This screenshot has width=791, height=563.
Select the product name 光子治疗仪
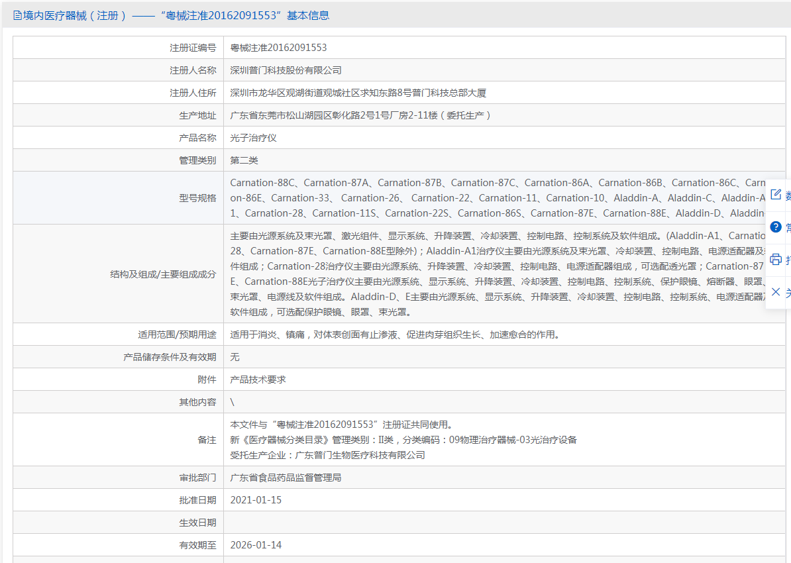[253, 138]
